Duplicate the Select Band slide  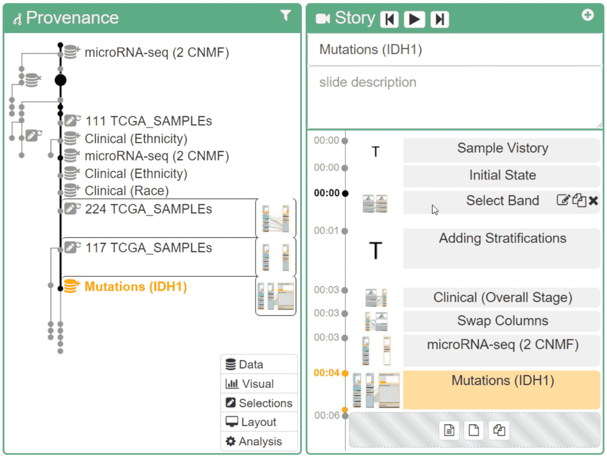(x=579, y=200)
